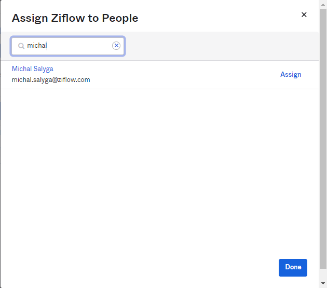Focus the people search input field
This screenshot has width=327, height=288.
tap(67, 46)
